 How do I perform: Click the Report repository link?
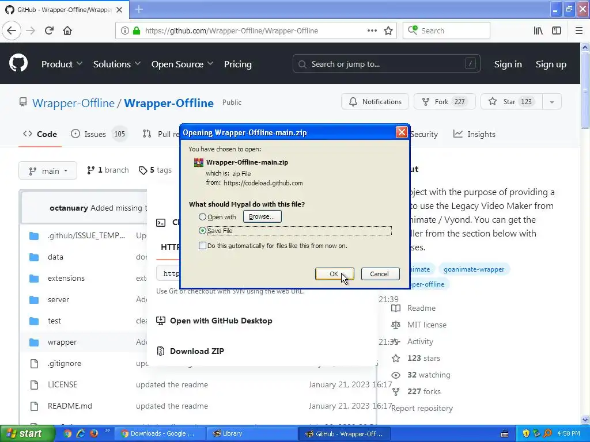422,408
